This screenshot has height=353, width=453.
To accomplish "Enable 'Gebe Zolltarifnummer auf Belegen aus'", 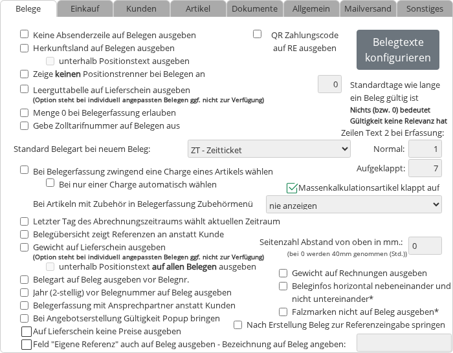I will coord(25,125).
